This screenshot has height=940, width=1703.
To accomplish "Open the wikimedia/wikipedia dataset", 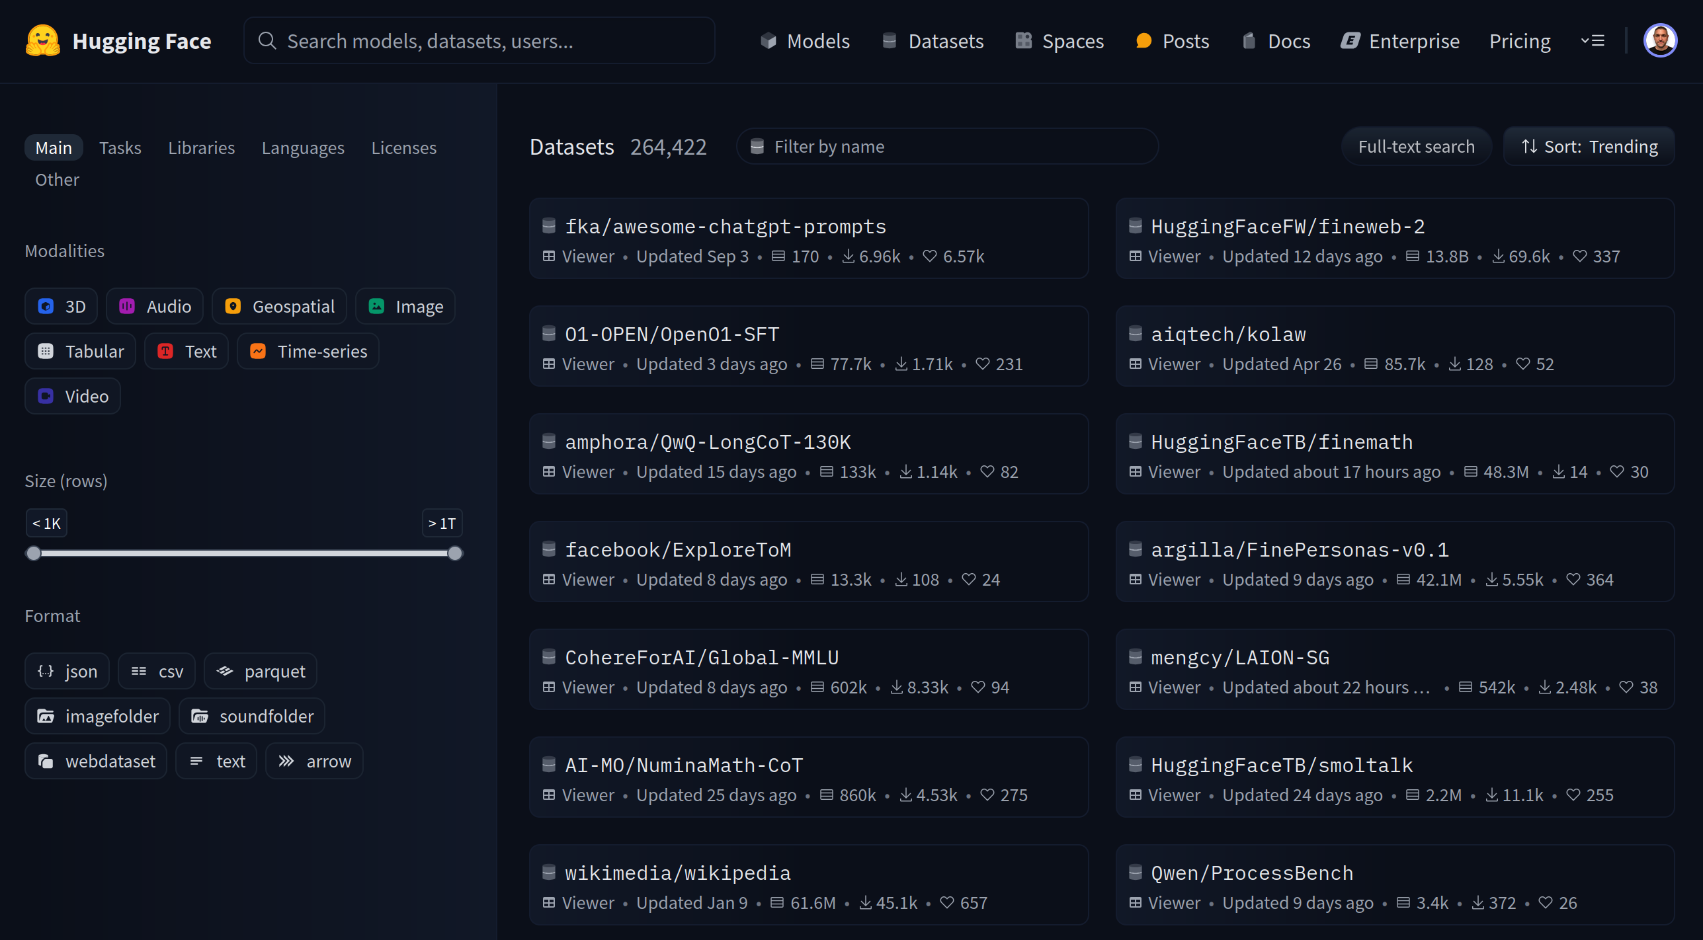I will coord(677,873).
